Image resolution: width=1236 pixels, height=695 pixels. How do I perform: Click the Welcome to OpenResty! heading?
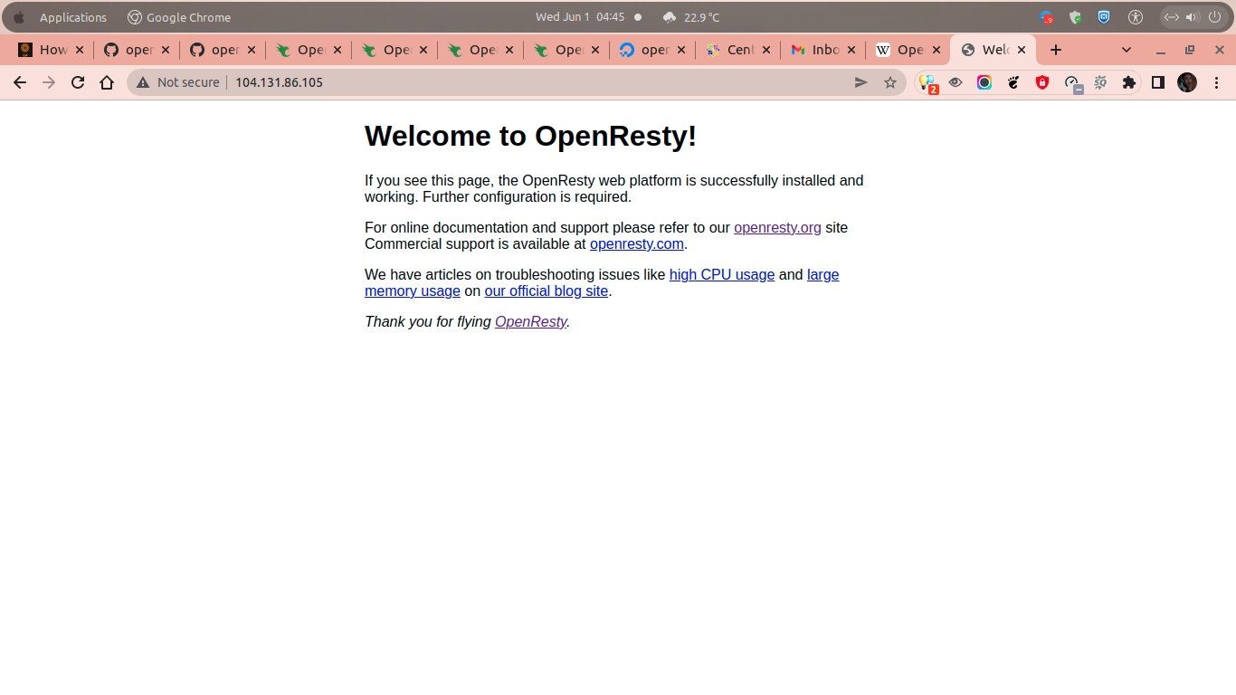(531, 136)
